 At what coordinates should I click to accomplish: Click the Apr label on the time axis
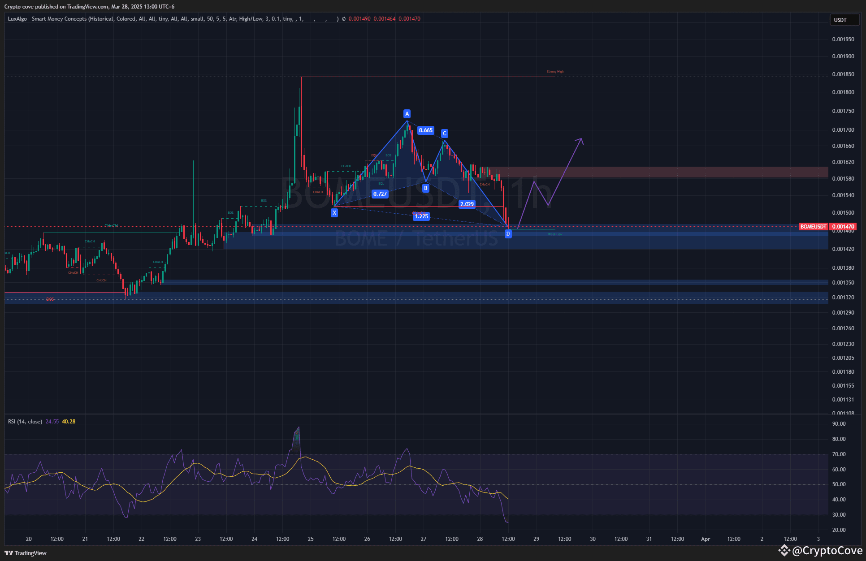click(706, 539)
